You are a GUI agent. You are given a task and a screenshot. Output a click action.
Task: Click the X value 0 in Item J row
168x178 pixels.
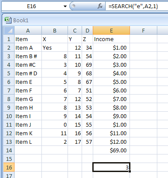55,125
